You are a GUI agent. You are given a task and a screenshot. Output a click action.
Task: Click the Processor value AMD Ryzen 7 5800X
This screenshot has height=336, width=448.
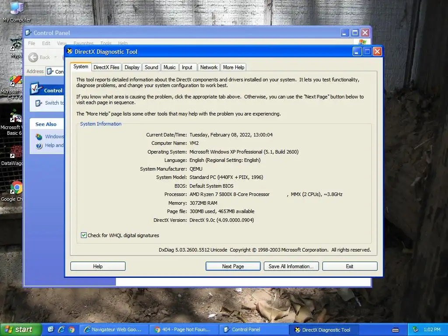click(229, 194)
